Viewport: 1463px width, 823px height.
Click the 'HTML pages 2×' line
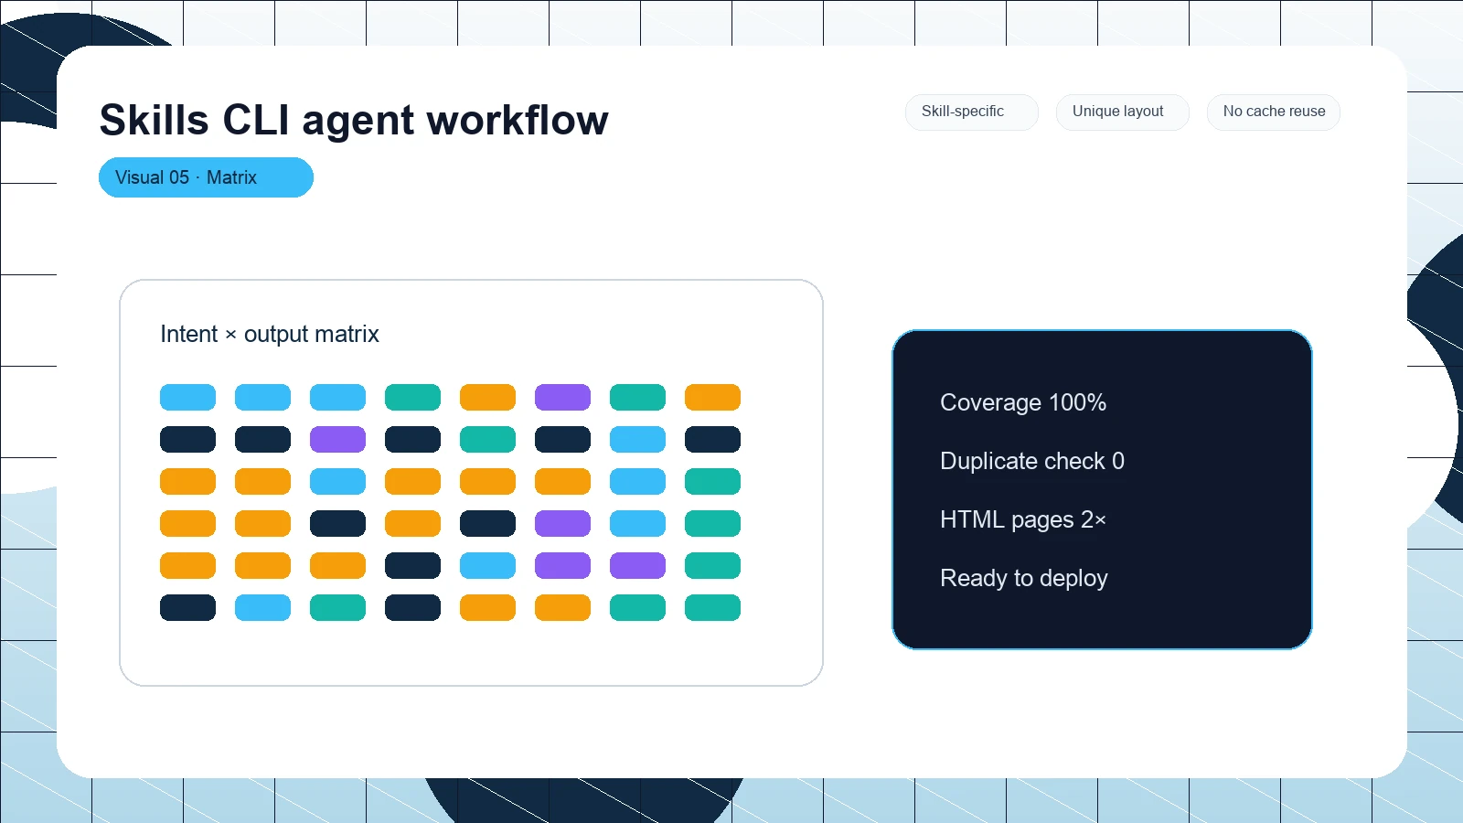pos(1023,519)
